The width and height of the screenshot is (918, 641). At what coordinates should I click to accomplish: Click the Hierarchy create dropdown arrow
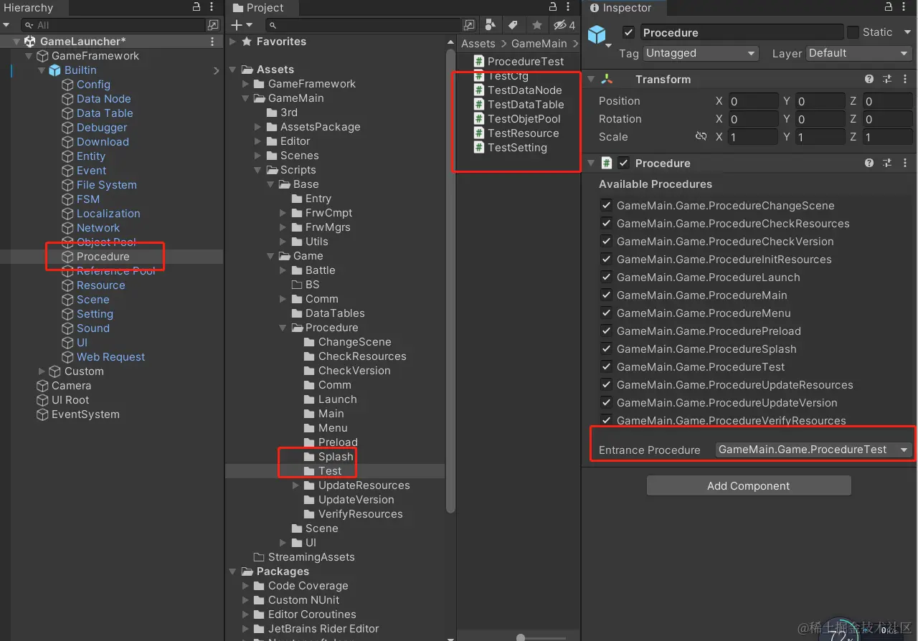pos(6,25)
